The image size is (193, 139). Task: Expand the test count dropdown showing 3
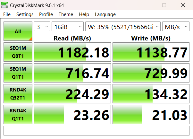42,27
